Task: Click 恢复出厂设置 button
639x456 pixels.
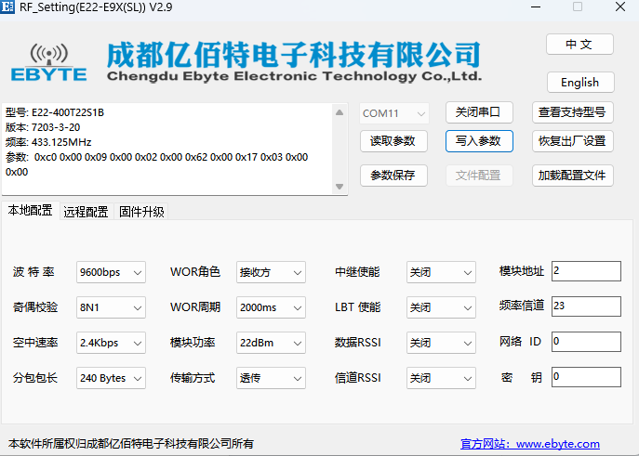Action: click(x=573, y=141)
